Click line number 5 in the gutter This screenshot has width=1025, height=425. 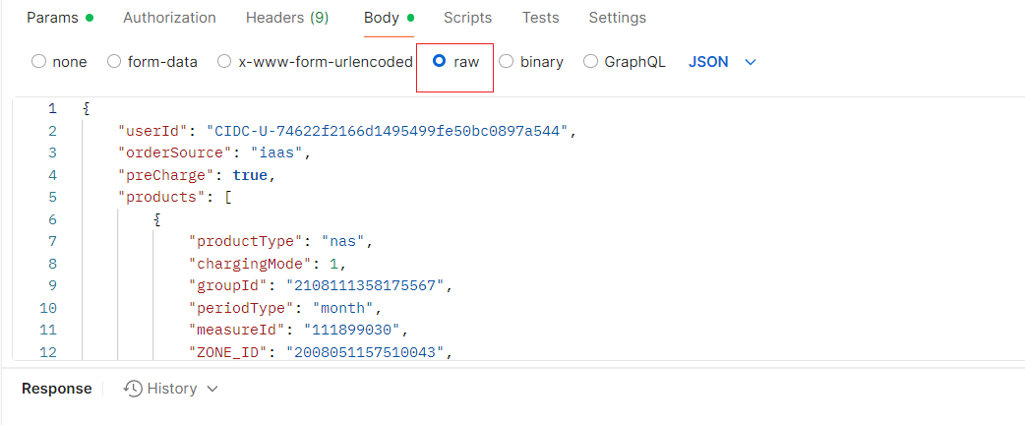pos(52,197)
